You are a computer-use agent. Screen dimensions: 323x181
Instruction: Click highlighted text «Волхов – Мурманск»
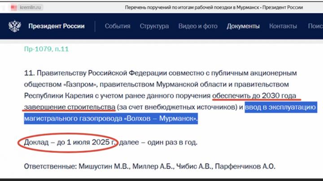(x=161, y=118)
